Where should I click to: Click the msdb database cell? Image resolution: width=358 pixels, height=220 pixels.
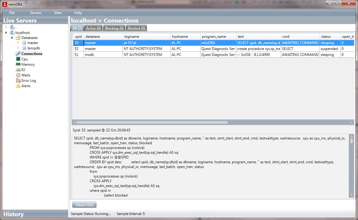pyautogui.click(x=103, y=55)
